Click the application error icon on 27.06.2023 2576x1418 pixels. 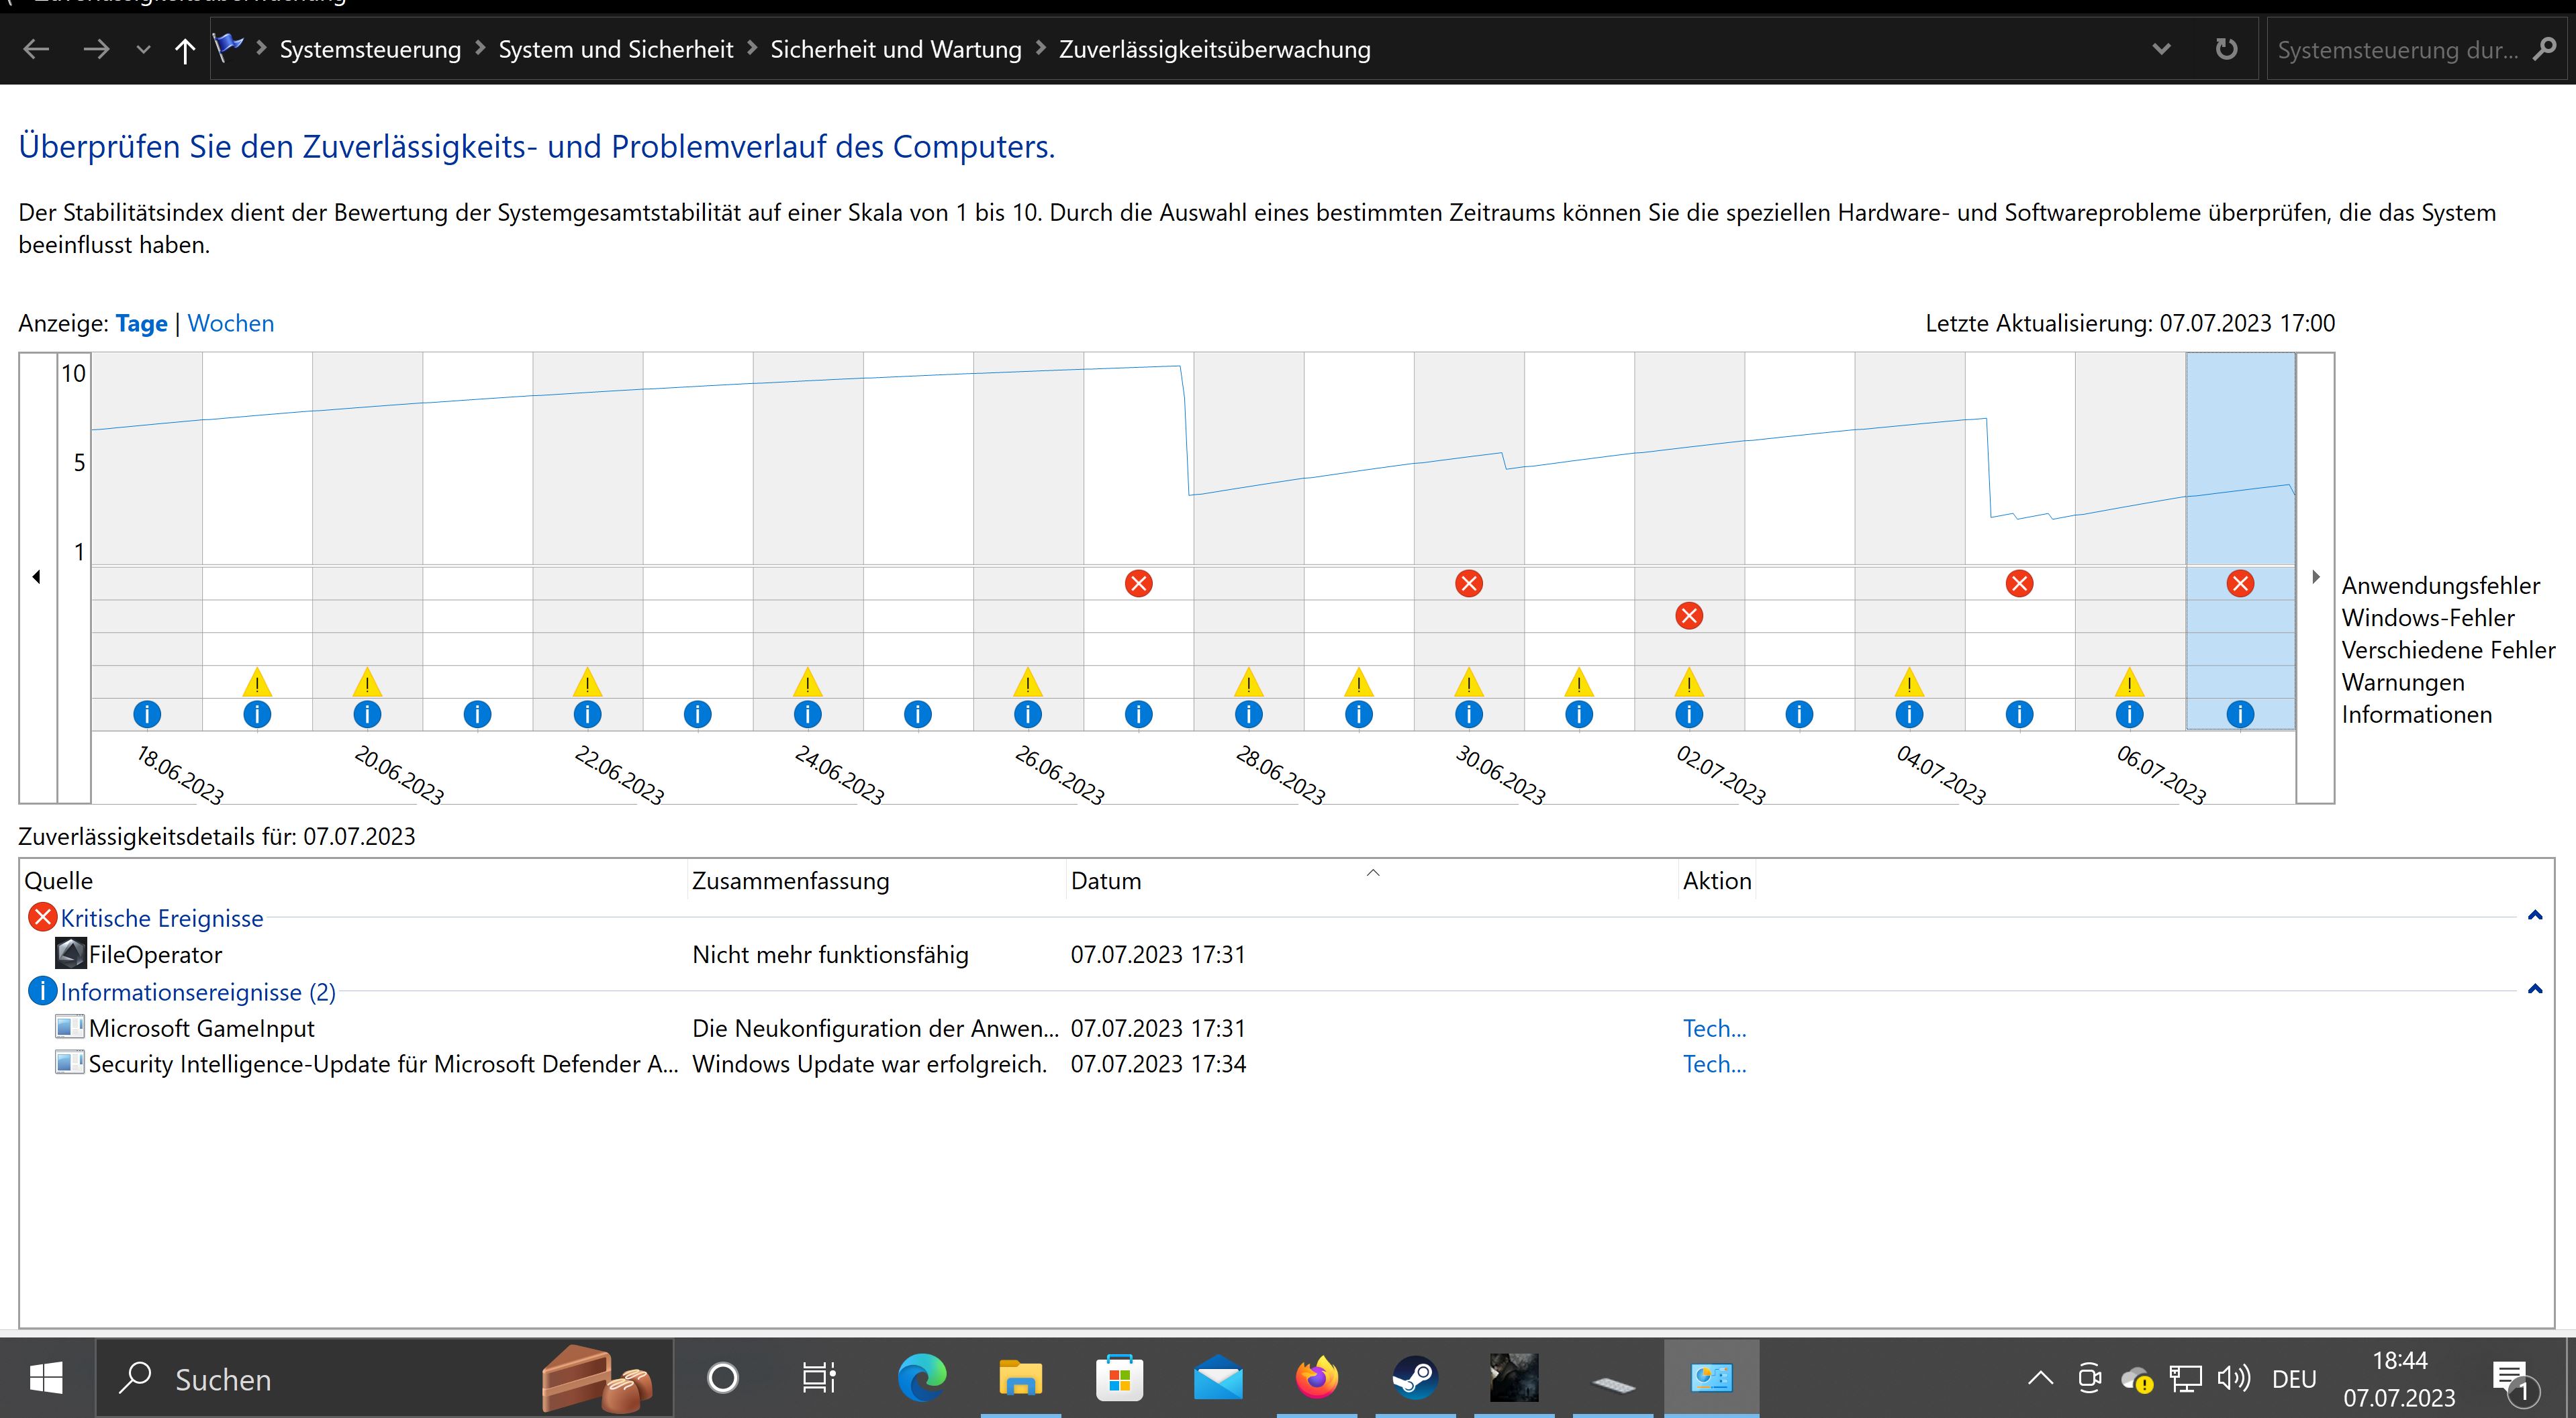click(1138, 584)
